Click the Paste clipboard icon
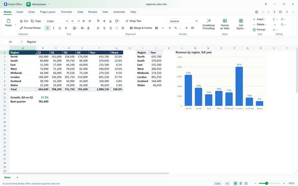298x186 pixels. [x=9, y=21]
